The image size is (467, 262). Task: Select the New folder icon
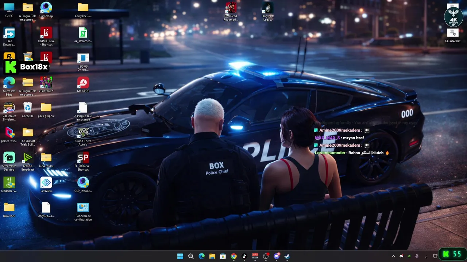[46, 160]
